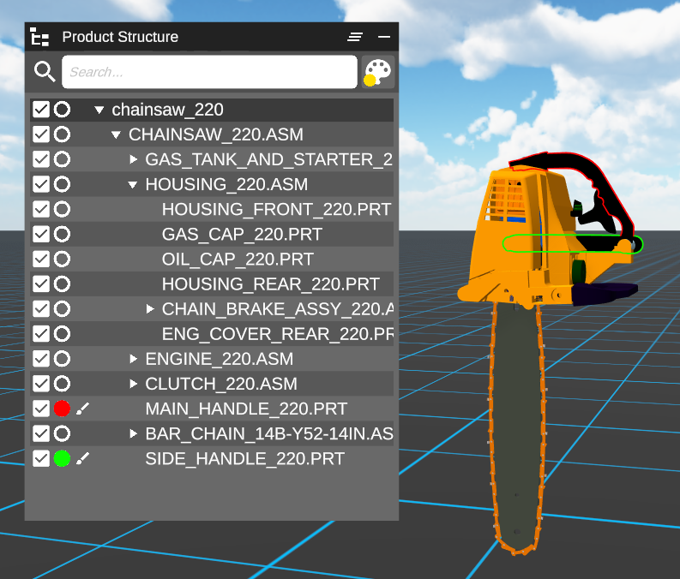Toggle the OIL_CAP_220.PRT visibility checkbox
The width and height of the screenshot is (680, 579).
tap(40, 259)
